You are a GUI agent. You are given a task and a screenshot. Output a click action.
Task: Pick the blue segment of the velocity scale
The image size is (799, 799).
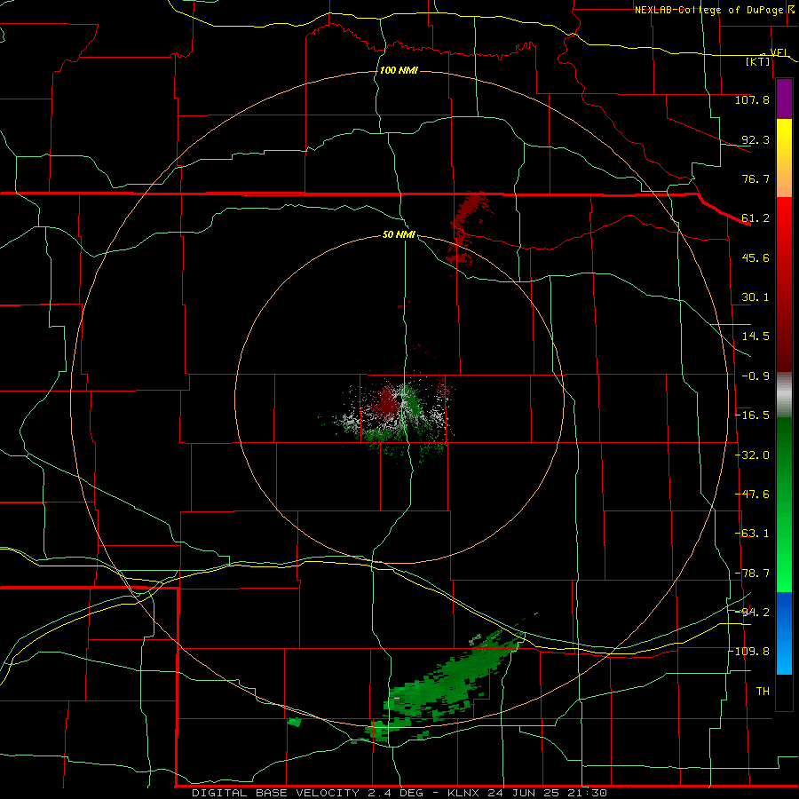pos(784,633)
